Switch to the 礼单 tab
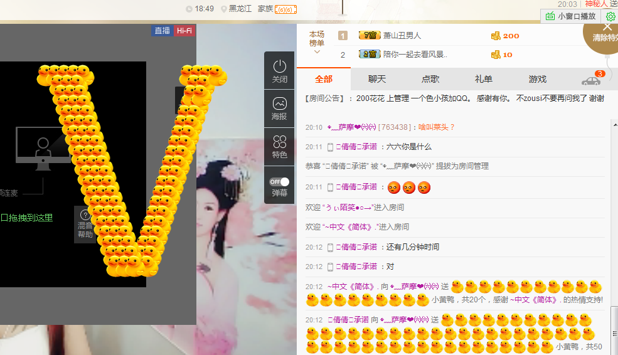 (483, 79)
